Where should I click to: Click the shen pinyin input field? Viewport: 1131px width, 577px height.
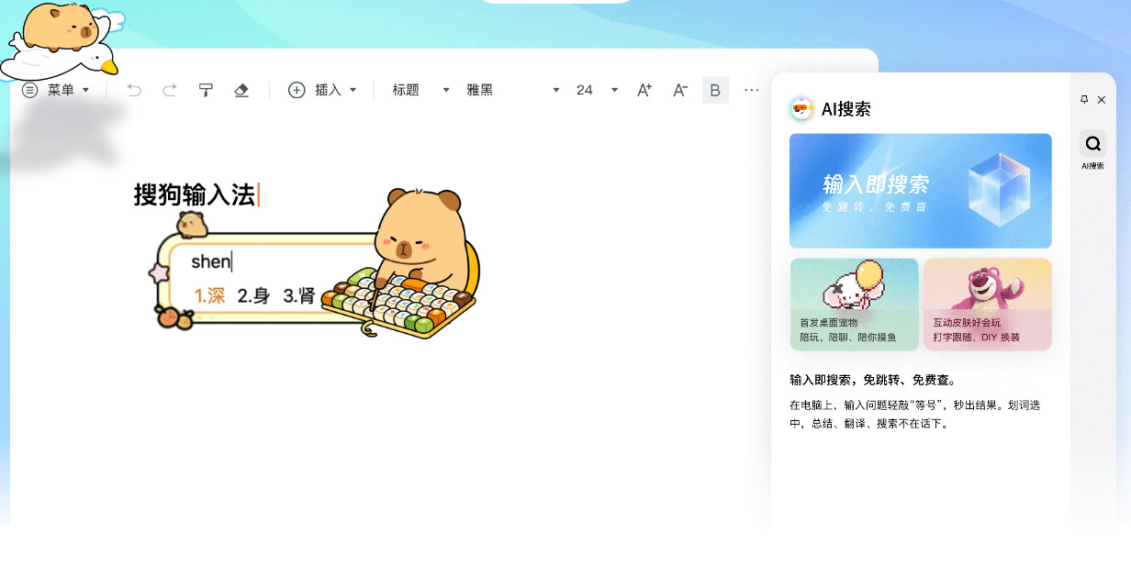coord(211,261)
